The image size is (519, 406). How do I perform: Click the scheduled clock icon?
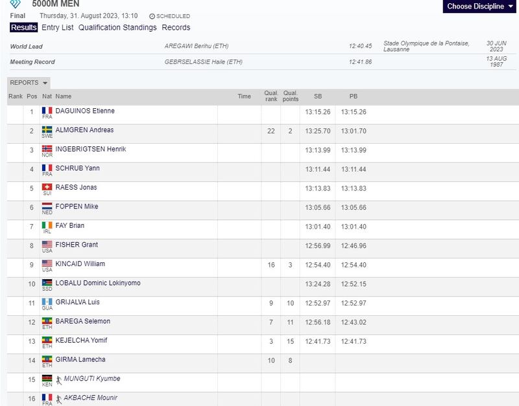click(x=152, y=16)
